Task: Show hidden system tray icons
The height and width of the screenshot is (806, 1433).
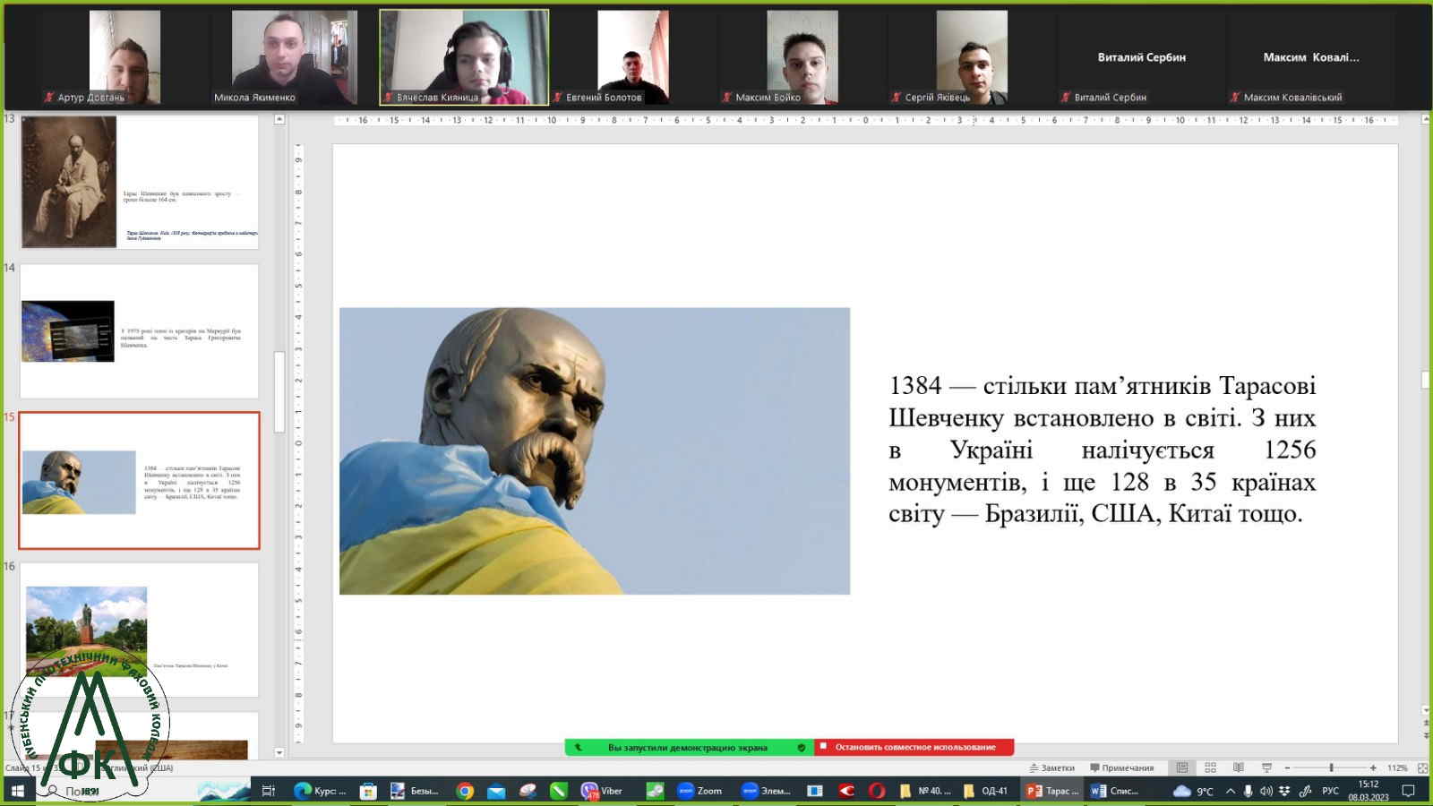Action: (1231, 791)
